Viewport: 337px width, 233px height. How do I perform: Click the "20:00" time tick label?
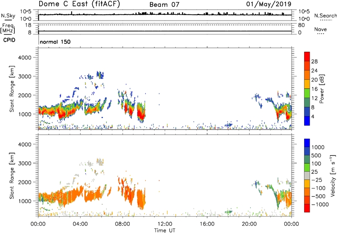click(249, 224)
